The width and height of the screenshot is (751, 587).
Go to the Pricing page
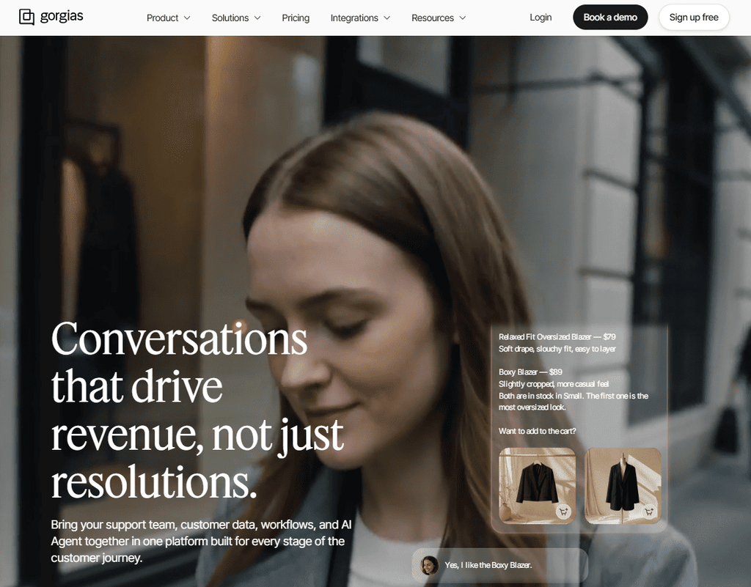[x=296, y=18]
